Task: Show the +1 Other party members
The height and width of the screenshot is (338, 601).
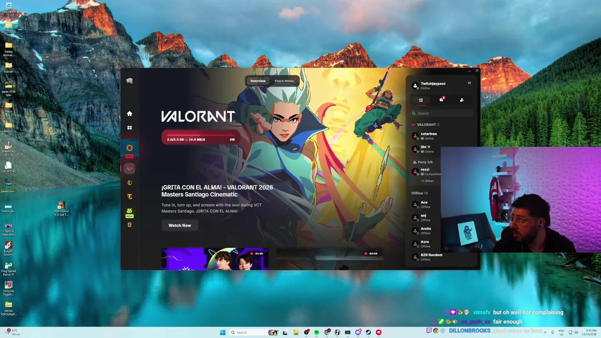Action: click(427, 181)
